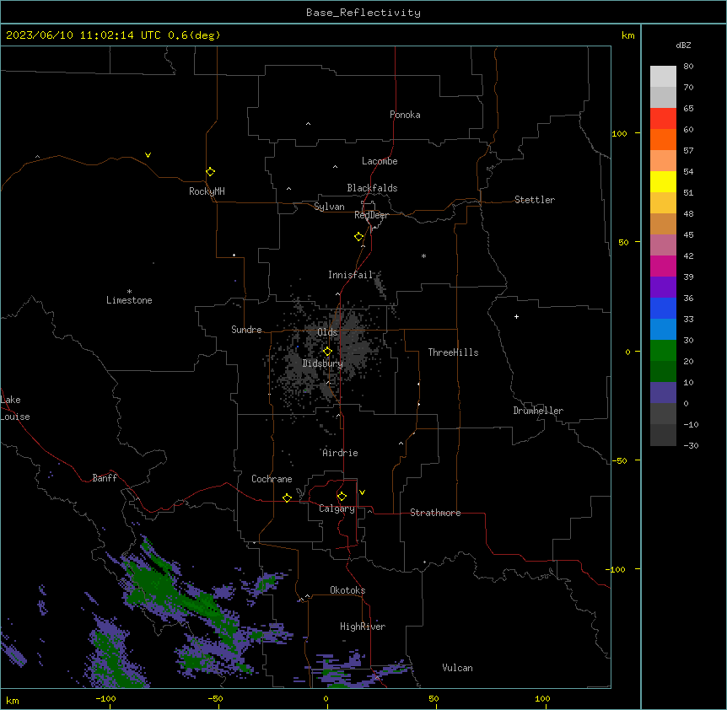Select the green 30 dBZ color swatch
Viewport: 727px width, 710px height.
click(663, 351)
